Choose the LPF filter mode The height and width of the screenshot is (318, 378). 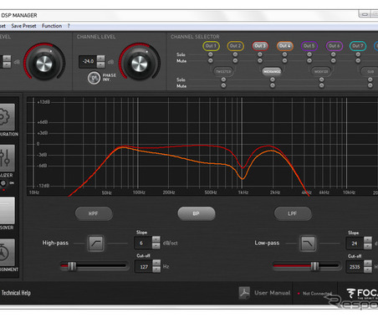click(x=293, y=213)
